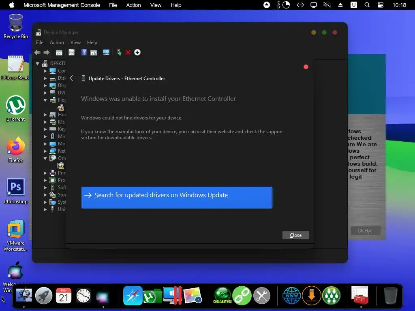Open the Please Read notepad desktop icon
The height and width of the screenshot is (311, 415).
click(x=16, y=68)
